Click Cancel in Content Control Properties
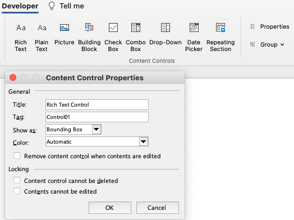Image resolution: width=294 pixels, height=220 pixels. coord(158,208)
